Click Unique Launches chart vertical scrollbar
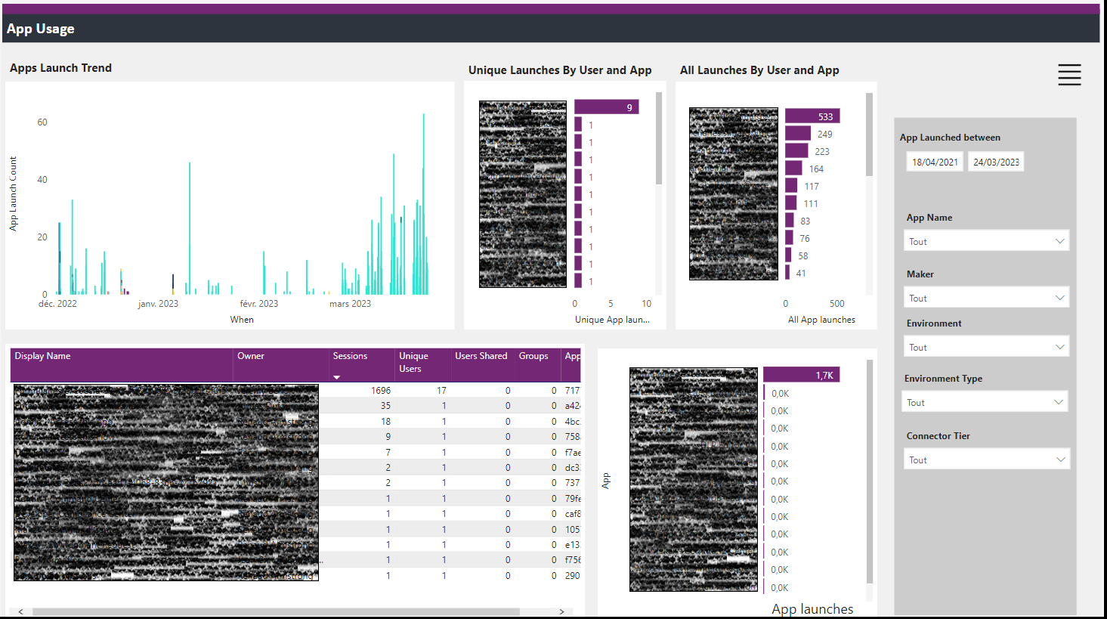This screenshot has width=1107, height=619. tap(659, 138)
